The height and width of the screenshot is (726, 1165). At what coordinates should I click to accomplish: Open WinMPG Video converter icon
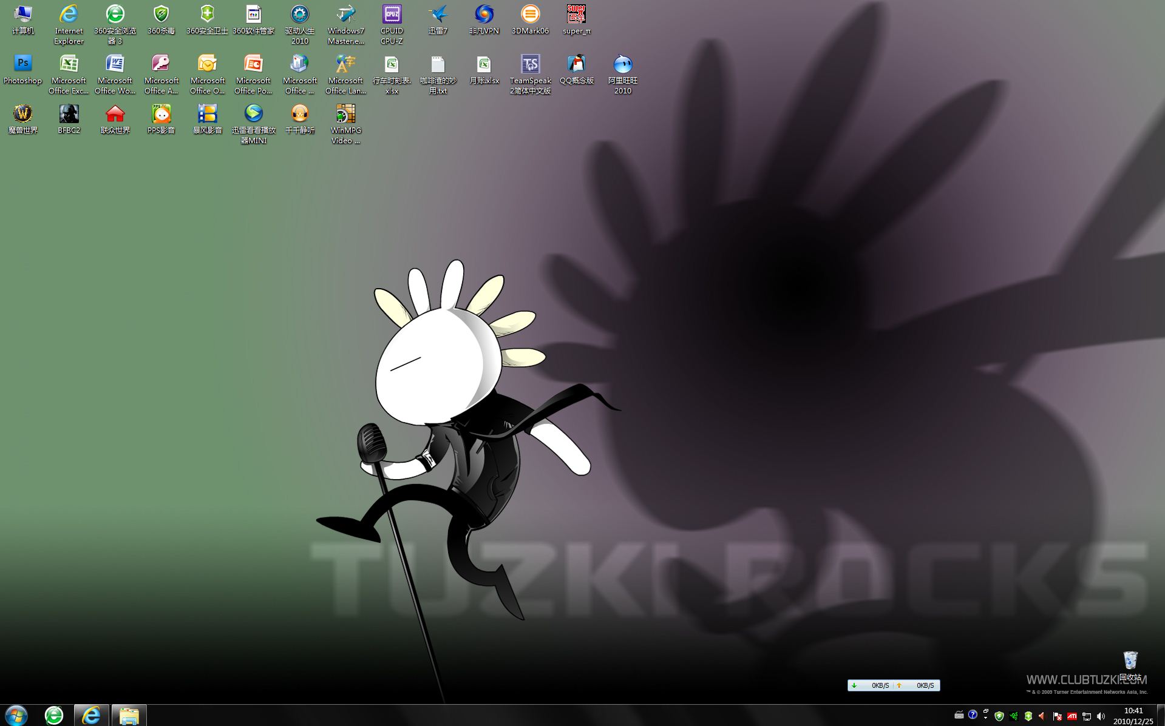pyautogui.click(x=345, y=124)
